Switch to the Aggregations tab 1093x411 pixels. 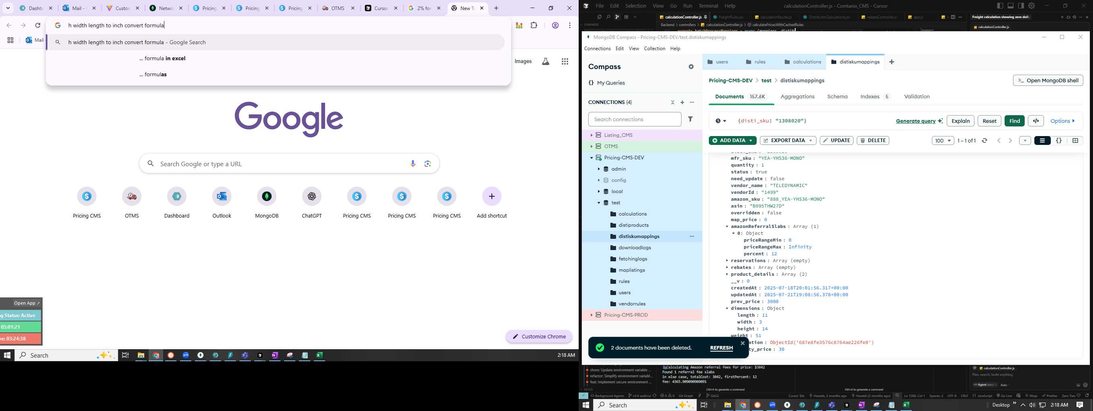[797, 97]
